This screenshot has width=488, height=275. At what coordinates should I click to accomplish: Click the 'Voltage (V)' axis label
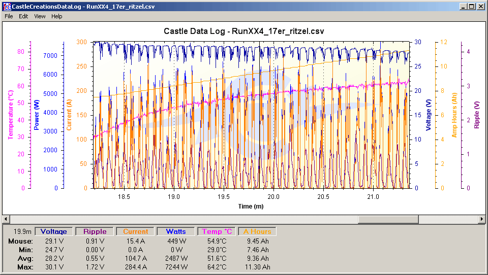[429, 115]
